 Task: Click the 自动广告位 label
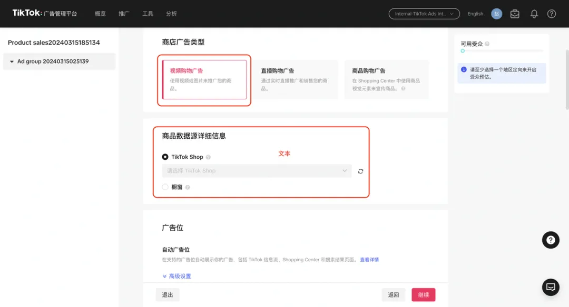click(x=175, y=250)
